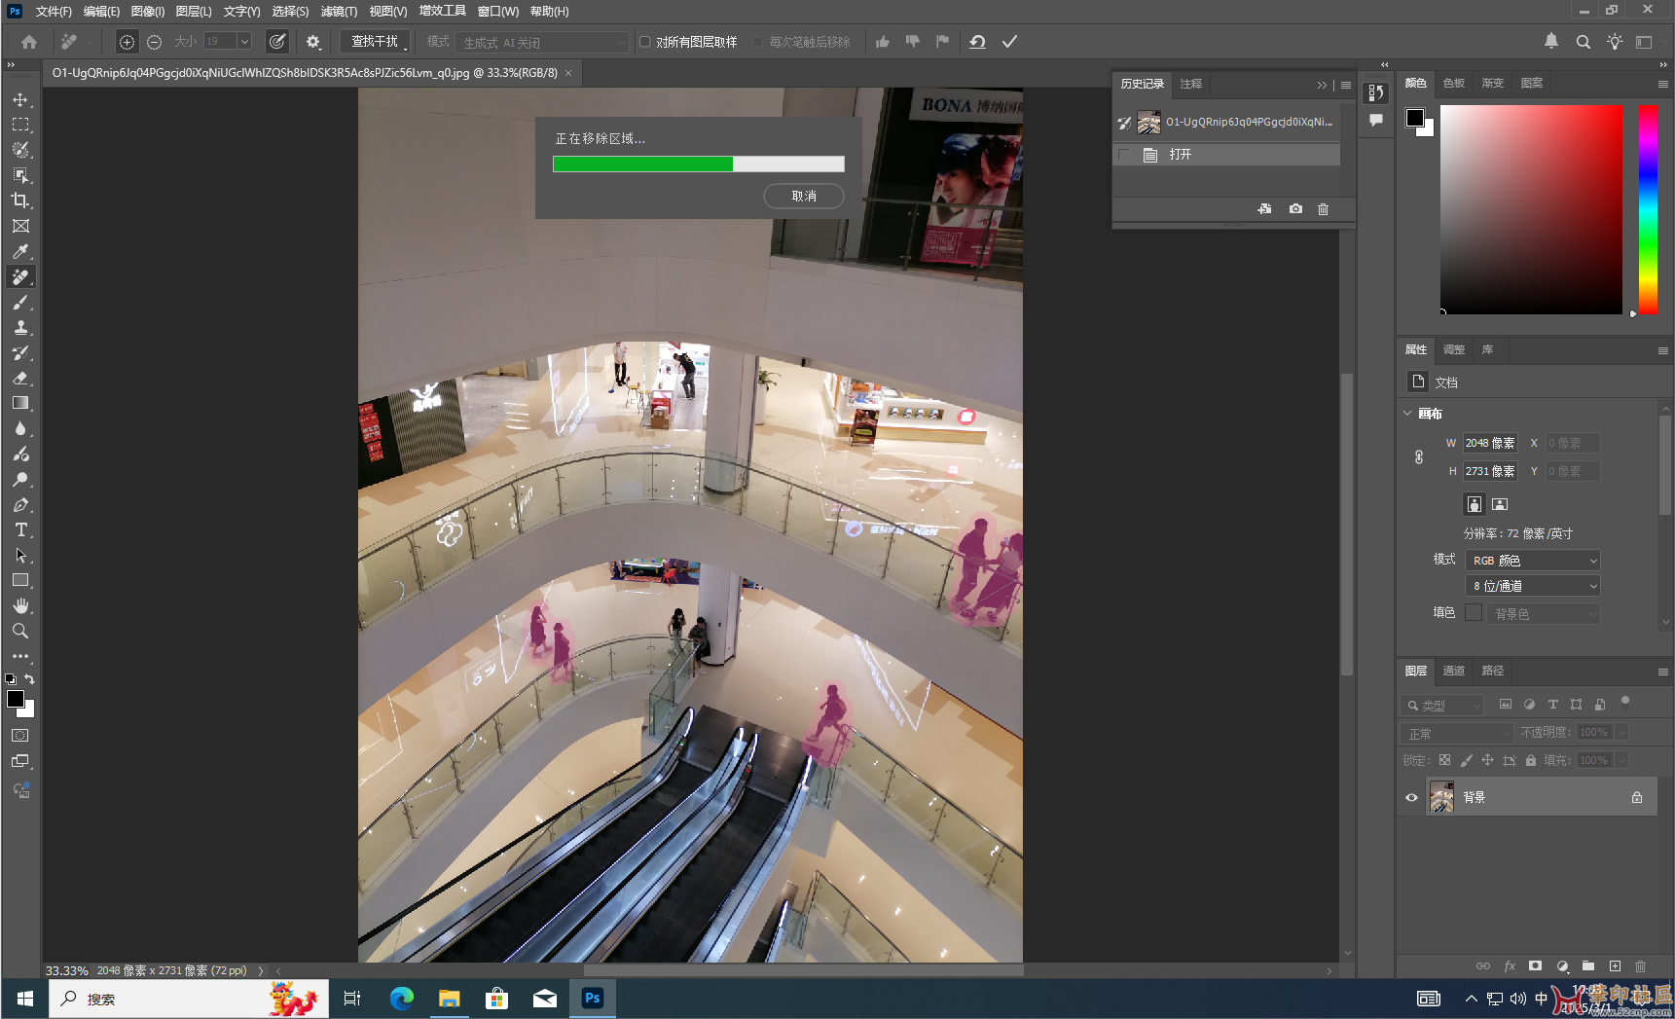Select the Eyedropper tool

[20, 251]
